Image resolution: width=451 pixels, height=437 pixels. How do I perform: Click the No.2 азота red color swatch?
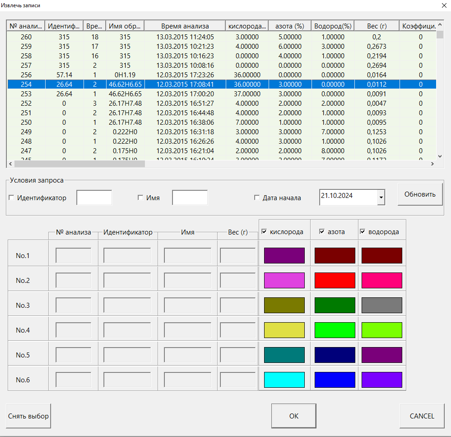335,281
